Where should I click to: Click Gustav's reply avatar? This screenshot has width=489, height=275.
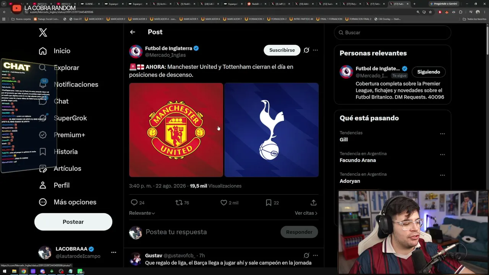click(136, 259)
